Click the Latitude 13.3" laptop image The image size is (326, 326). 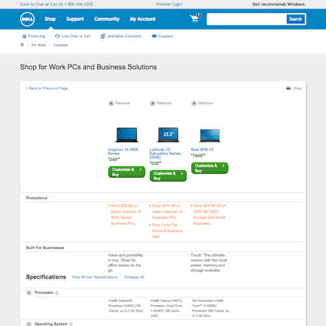pos(168,135)
